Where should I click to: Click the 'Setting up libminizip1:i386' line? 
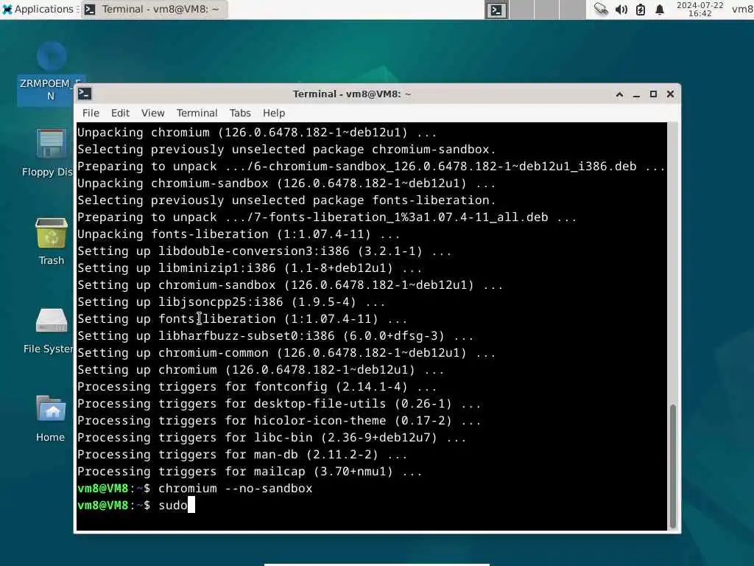pyautogui.click(x=250, y=268)
